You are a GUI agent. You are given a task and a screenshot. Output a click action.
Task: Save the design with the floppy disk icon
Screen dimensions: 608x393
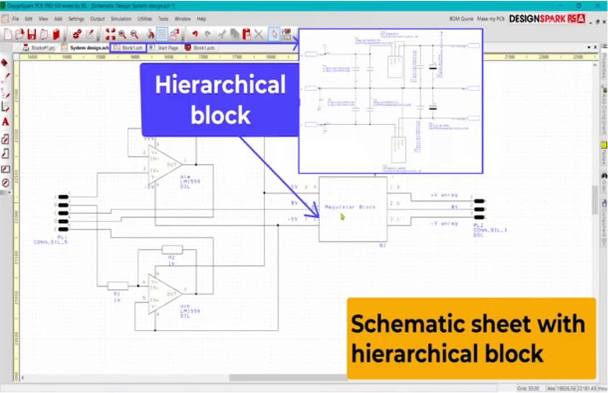[31, 35]
